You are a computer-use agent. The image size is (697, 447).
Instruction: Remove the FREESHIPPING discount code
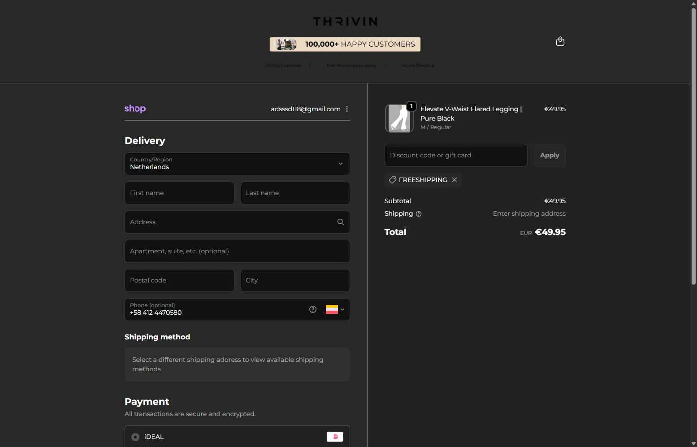click(x=455, y=180)
